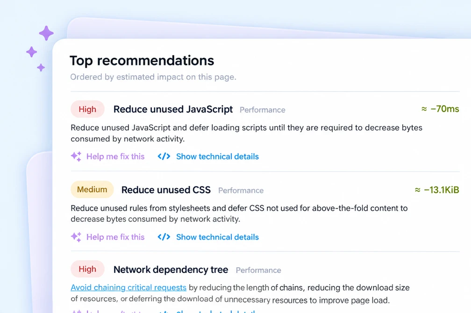Open Help me fix this for unused CSS

[115, 237]
